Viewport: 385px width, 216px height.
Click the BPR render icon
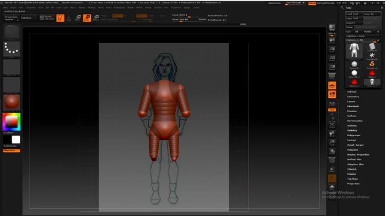pyautogui.click(x=332, y=28)
